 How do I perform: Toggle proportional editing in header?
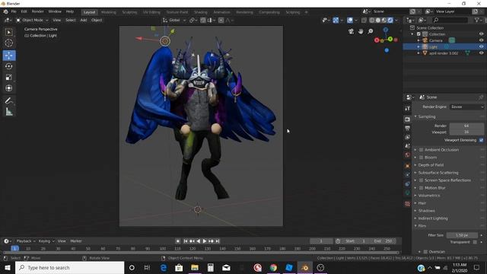pyautogui.click(x=221, y=21)
